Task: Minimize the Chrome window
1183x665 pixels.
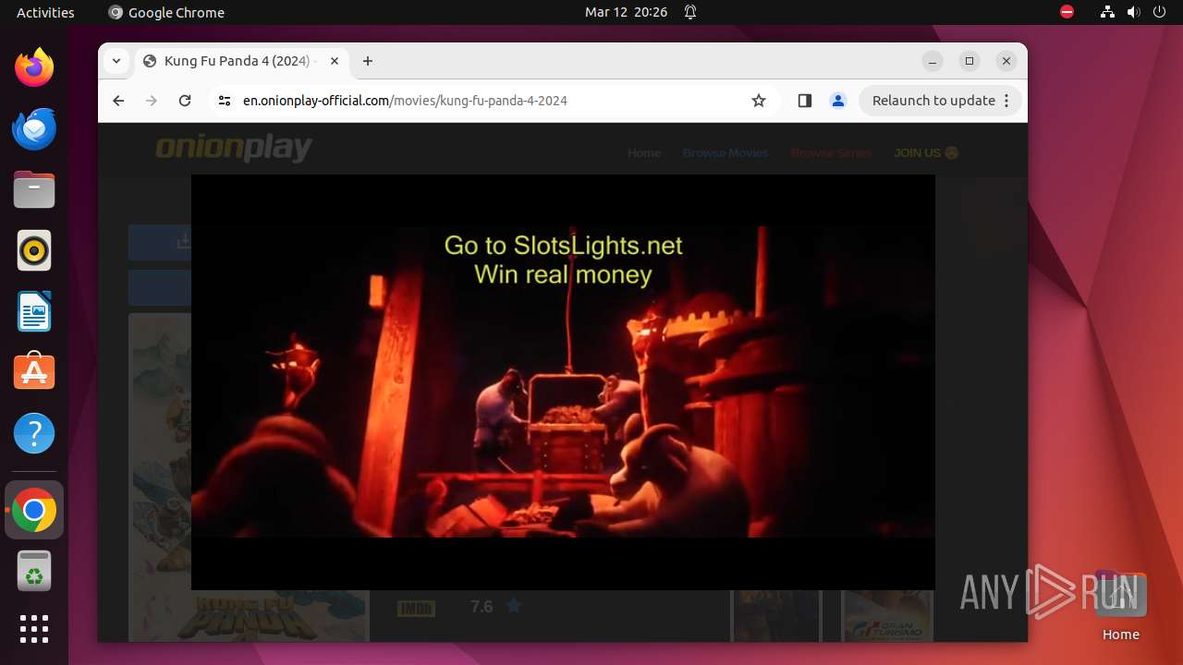Action: [x=933, y=61]
